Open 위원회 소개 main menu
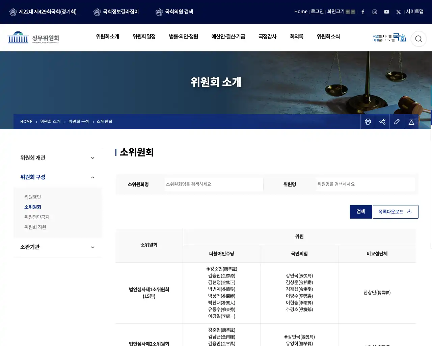The height and width of the screenshot is (346, 432). [x=108, y=36]
